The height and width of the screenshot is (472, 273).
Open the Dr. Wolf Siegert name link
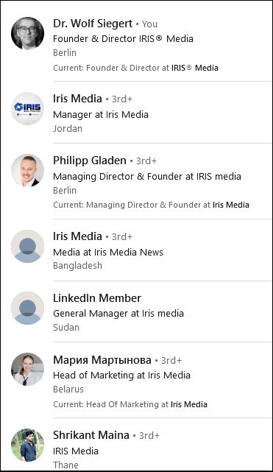tap(93, 24)
